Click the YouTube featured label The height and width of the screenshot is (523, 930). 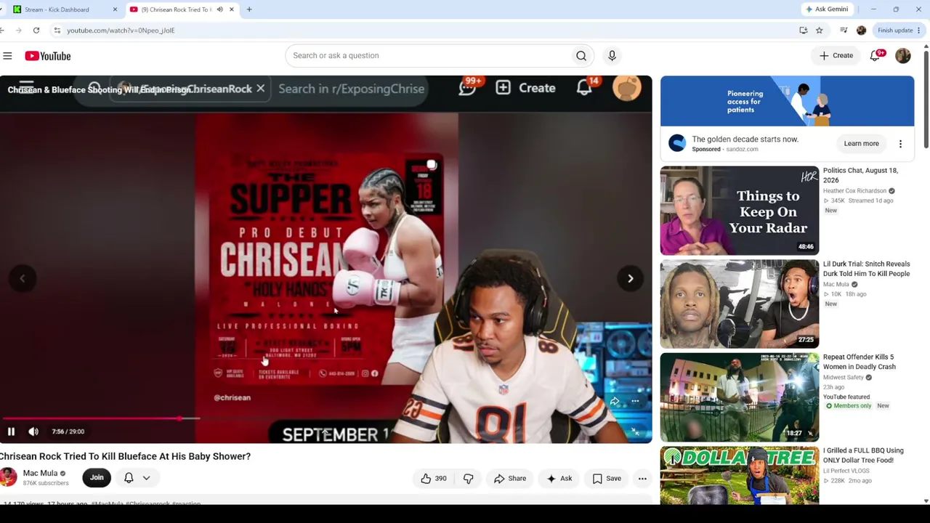(x=846, y=397)
